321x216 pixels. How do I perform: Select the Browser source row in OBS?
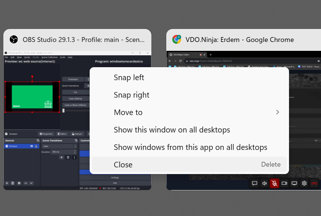click(22, 146)
